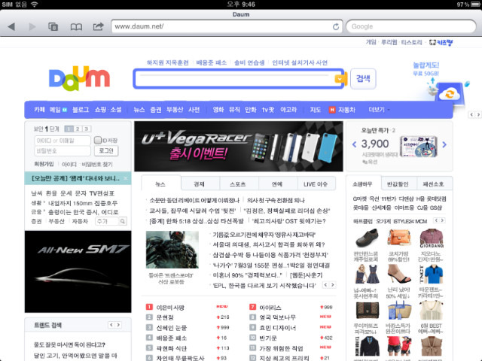482x361 pixels.
Task: Open the U+ Vega Racer banner
Action: pos(239,147)
